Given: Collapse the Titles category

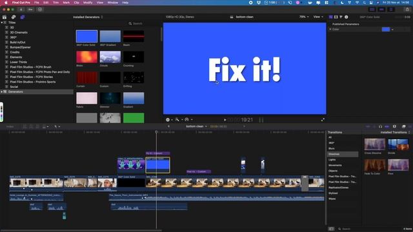Looking at the screenshot, I should click(x=2, y=23).
